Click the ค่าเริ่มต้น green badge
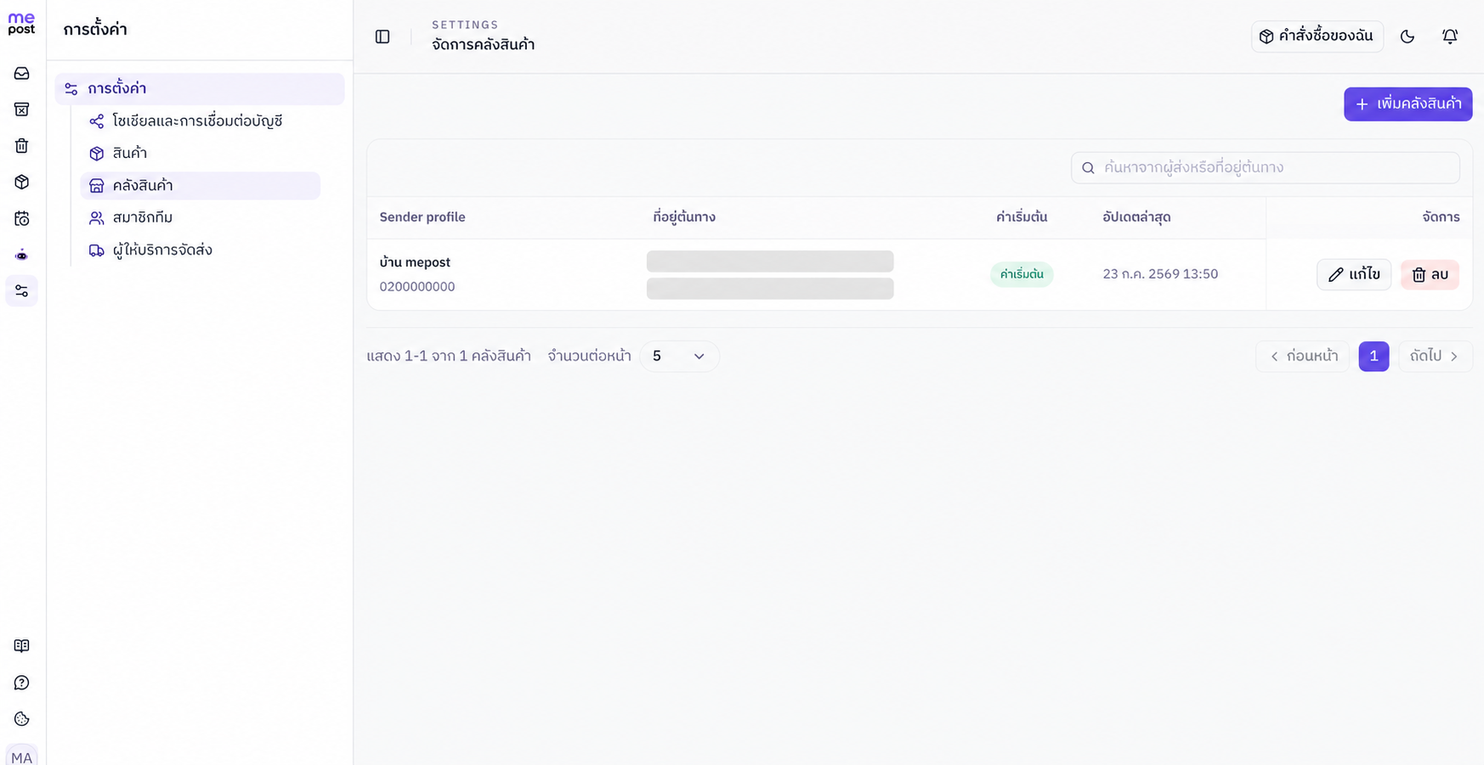The height and width of the screenshot is (765, 1484). [1022, 274]
